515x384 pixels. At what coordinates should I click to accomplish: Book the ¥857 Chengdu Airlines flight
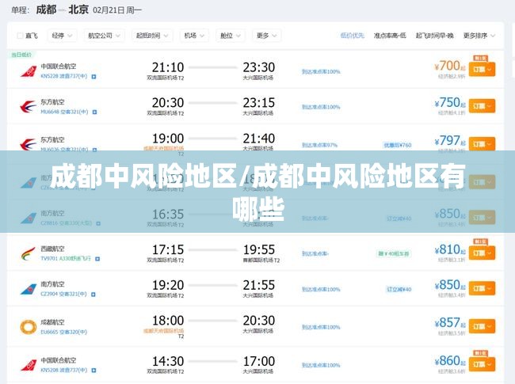(x=482, y=326)
